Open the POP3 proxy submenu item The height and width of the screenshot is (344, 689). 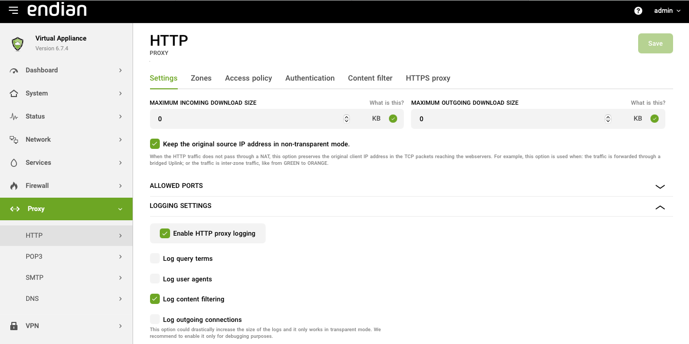(x=66, y=257)
